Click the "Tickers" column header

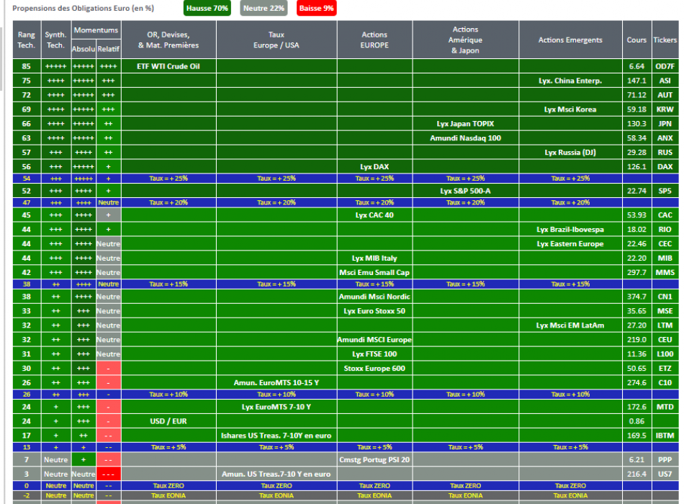tap(665, 40)
